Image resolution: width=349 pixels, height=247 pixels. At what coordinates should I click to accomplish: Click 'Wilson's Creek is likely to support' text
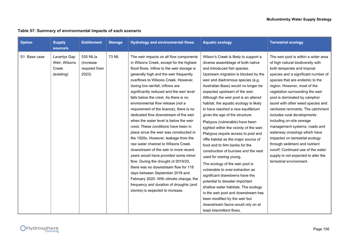point(232,57)
